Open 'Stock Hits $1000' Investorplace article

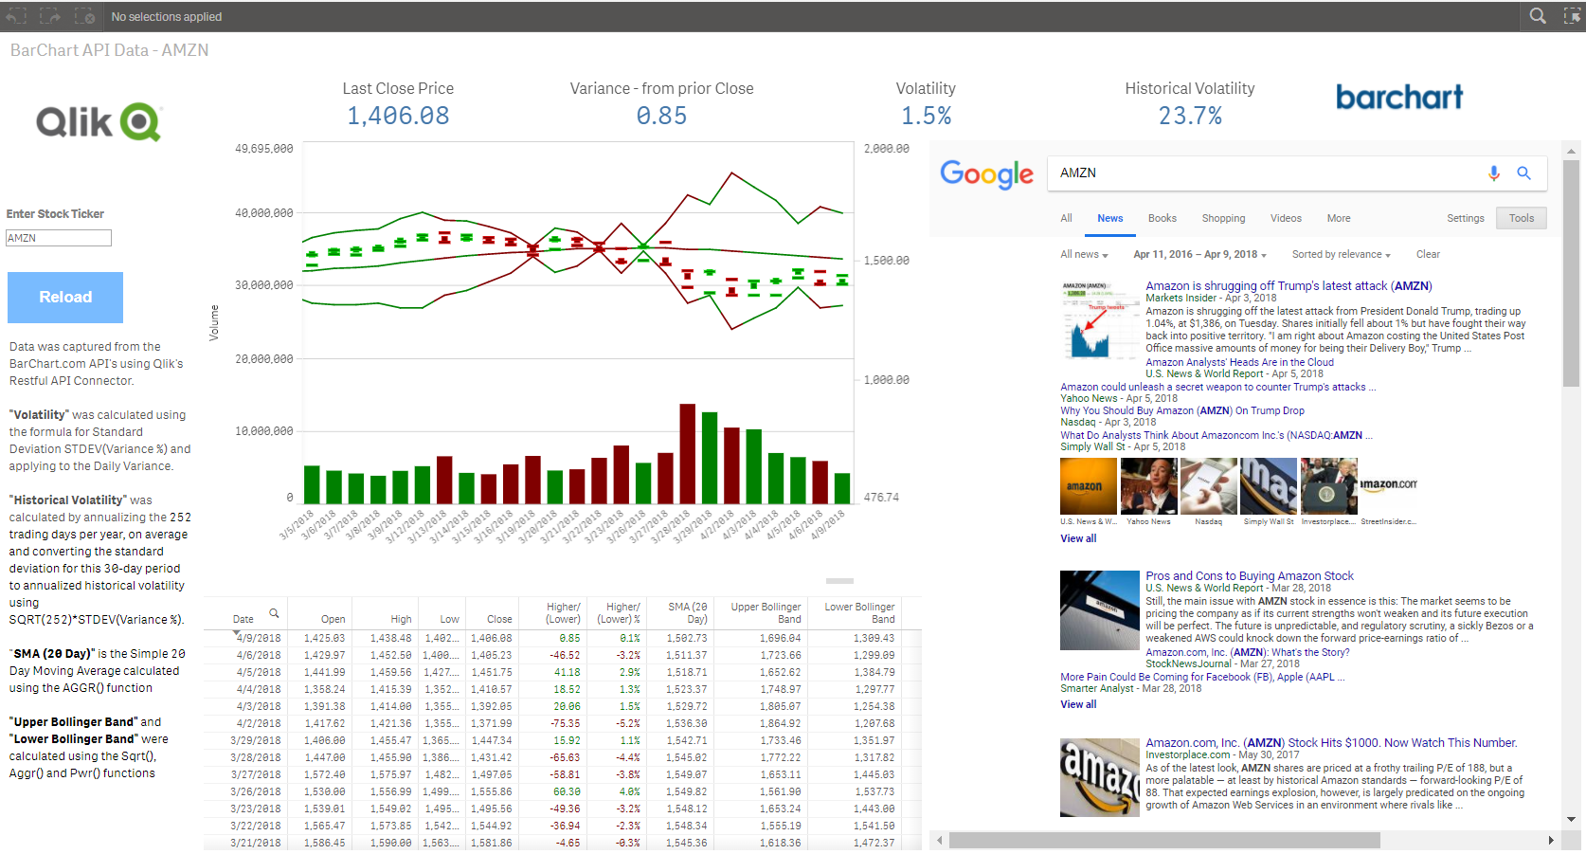pos(1331,742)
